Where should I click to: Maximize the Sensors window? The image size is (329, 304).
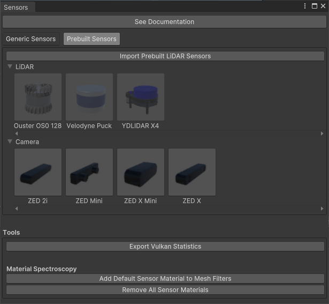pos(315,6)
